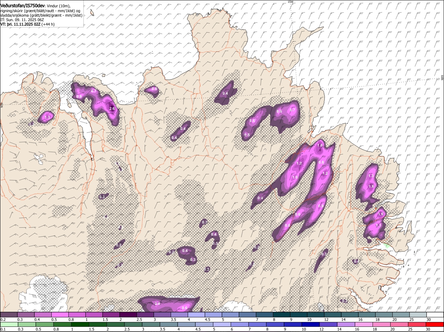This screenshot has width=444, height=332.
Task: Select the IT: Sun. 09. 11. 2025 06Z line
Action: tap(22, 20)
